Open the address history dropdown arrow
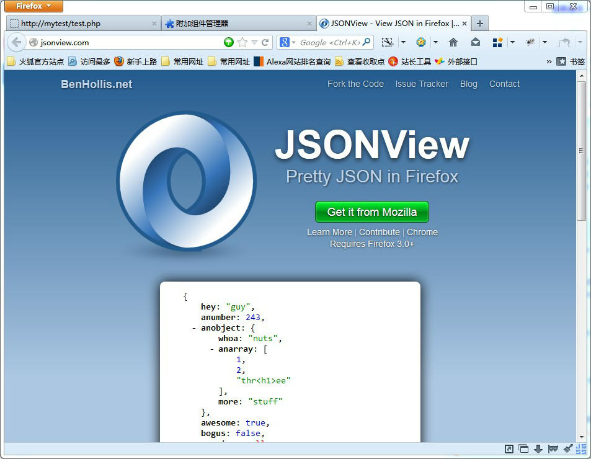This screenshot has width=591, height=459. [x=255, y=42]
